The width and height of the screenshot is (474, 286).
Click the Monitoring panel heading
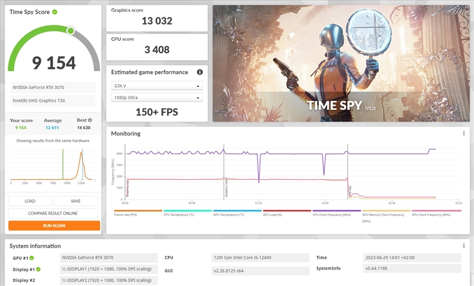[126, 133]
